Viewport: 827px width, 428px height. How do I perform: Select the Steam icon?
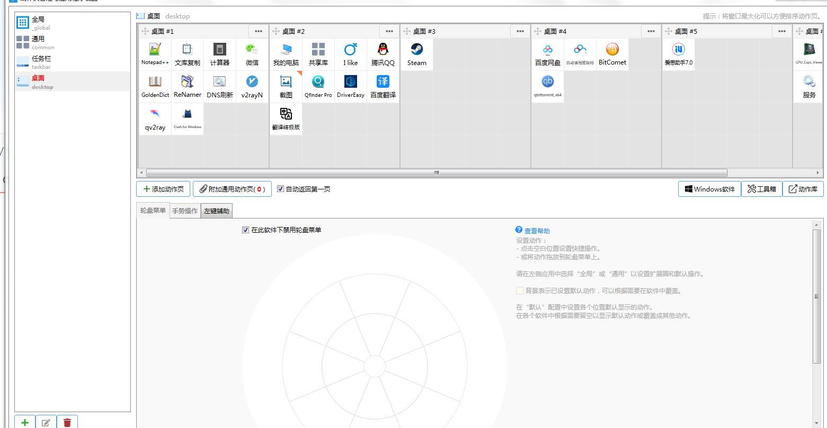[x=416, y=53]
